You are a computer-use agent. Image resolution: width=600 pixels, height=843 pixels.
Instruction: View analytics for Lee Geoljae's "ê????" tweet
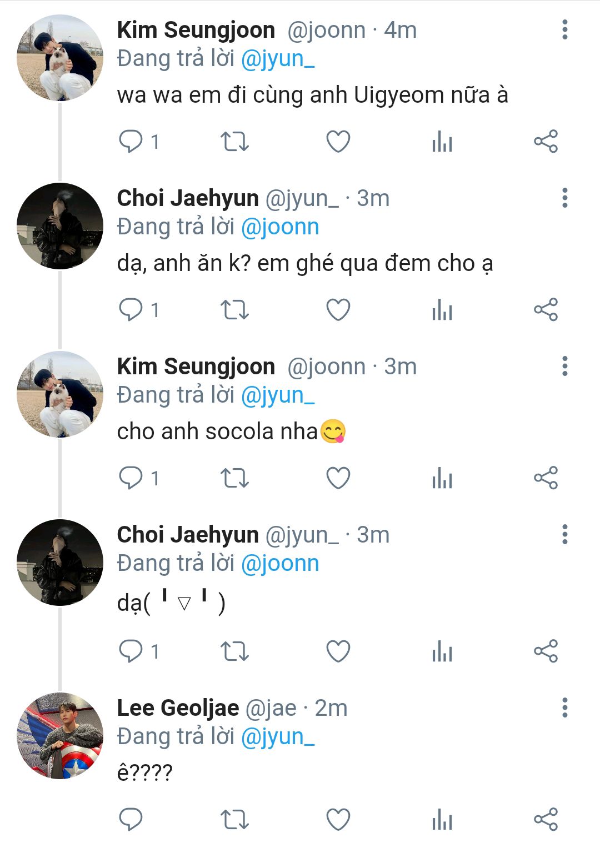pyautogui.click(x=442, y=820)
